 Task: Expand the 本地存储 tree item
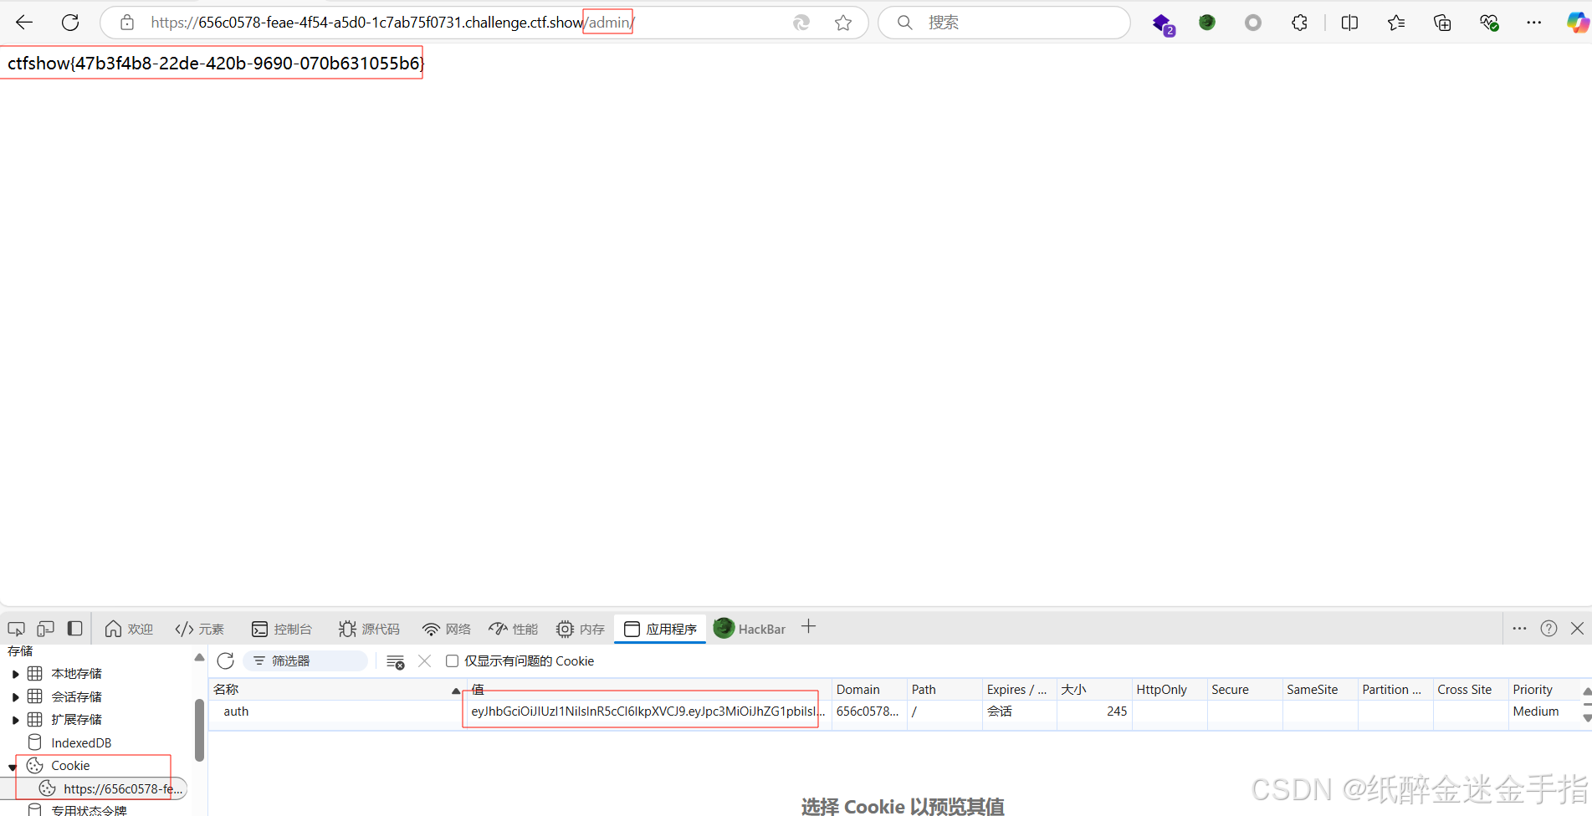click(x=15, y=672)
